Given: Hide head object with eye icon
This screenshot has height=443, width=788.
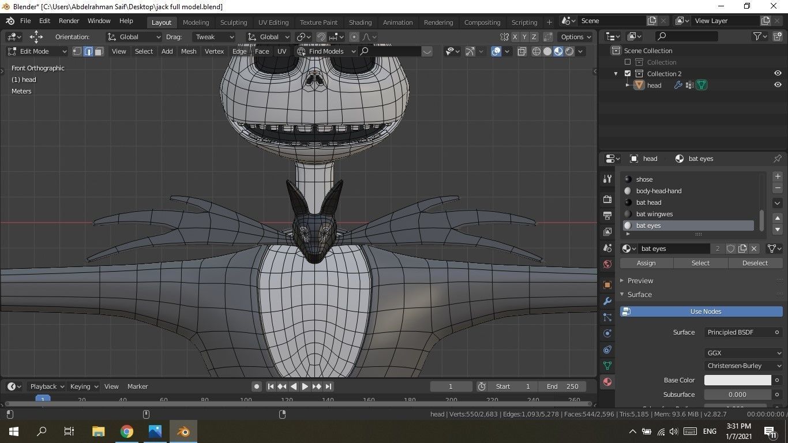Looking at the screenshot, I should [x=778, y=85].
